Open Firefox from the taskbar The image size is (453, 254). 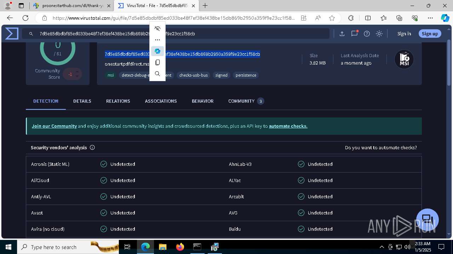pyautogui.click(x=180, y=247)
